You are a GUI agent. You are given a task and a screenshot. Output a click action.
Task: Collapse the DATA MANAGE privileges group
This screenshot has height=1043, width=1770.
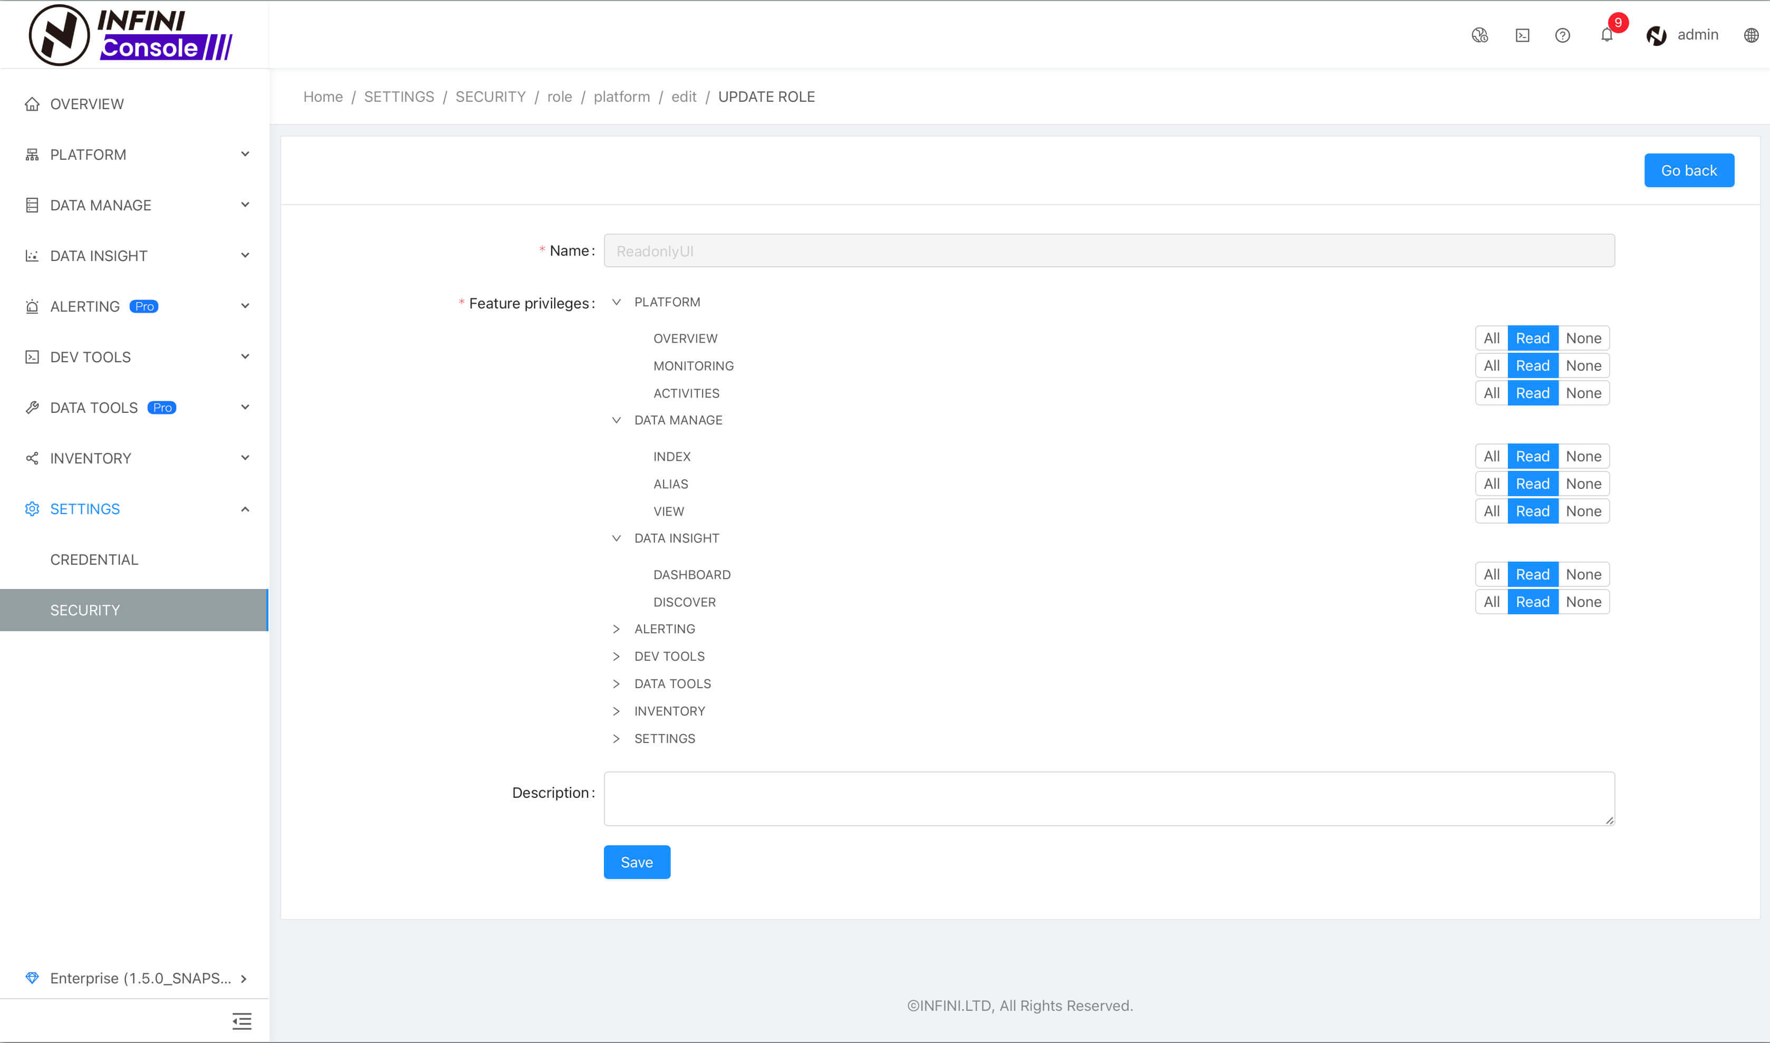(617, 420)
